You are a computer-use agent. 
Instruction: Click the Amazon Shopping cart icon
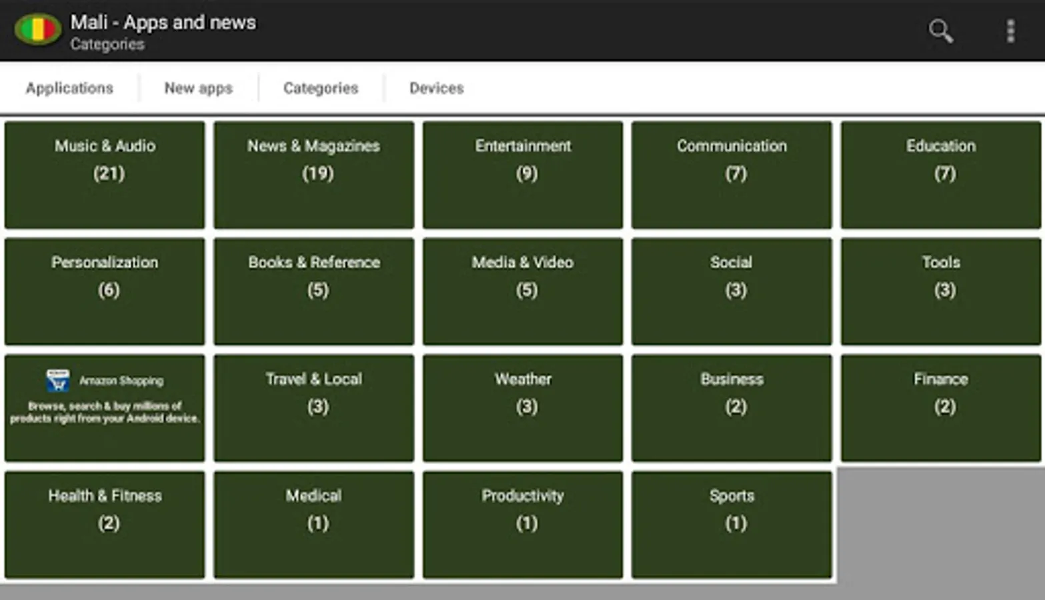(57, 381)
